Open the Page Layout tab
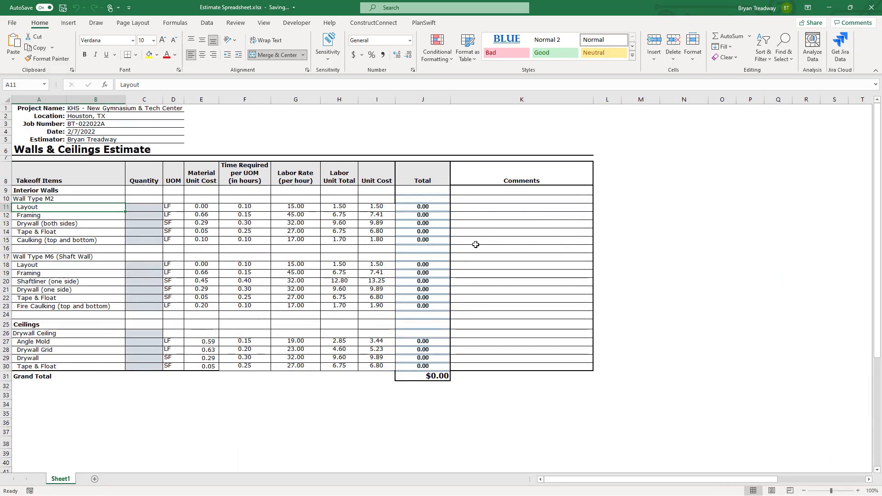882x496 pixels. pyautogui.click(x=133, y=23)
